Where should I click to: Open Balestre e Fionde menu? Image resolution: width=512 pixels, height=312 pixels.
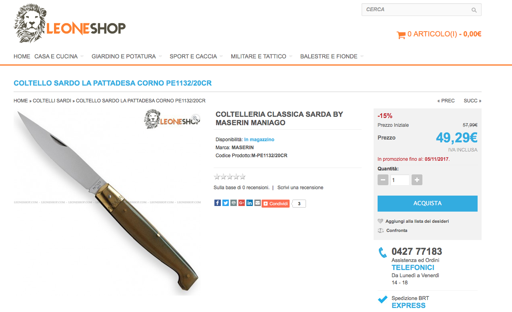point(329,56)
